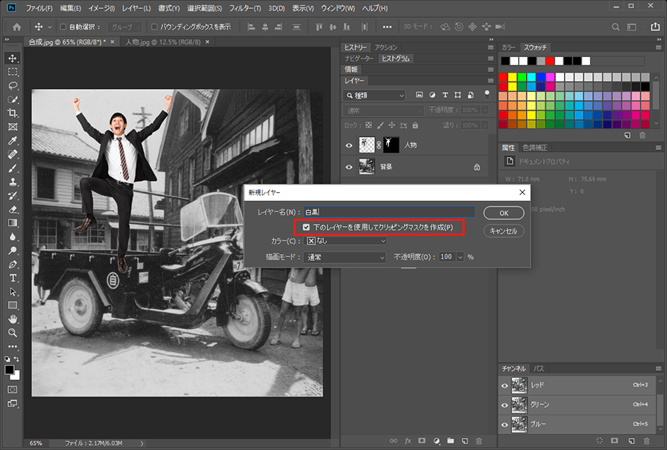Expand the 不透明度 dropdown arrow in dialog
This screenshot has height=450, width=667.
(x=459, y=257)
